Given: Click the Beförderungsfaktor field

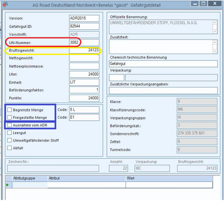Looking at the screenshot, I should pyautogui.click(x=84, y=90).
